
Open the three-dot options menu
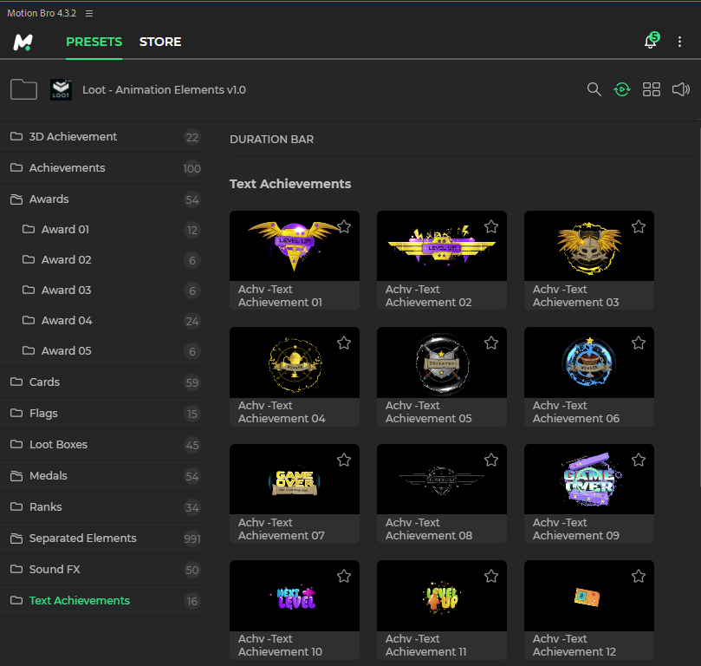[x=679, y=42]
